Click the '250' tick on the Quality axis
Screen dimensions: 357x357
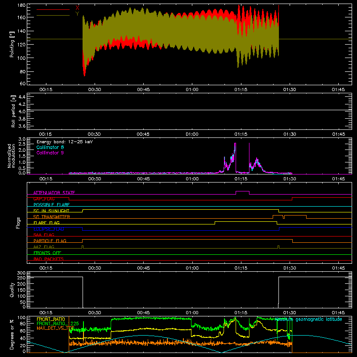(x=21, y=278)
